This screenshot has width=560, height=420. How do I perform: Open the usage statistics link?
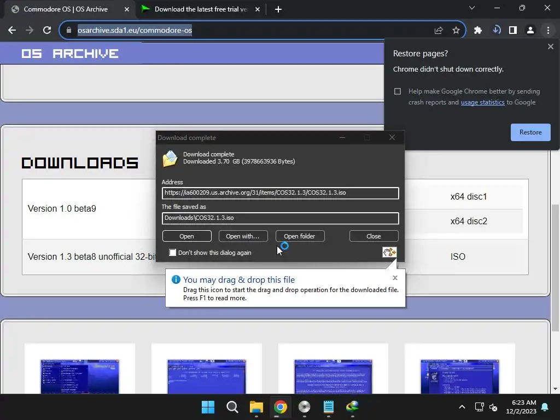[482, 102]
